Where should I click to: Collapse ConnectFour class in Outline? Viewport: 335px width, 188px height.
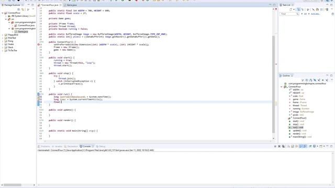[x=282, y=87]
